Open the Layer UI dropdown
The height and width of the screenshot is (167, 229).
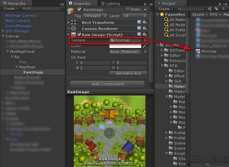tap(135, 16)
